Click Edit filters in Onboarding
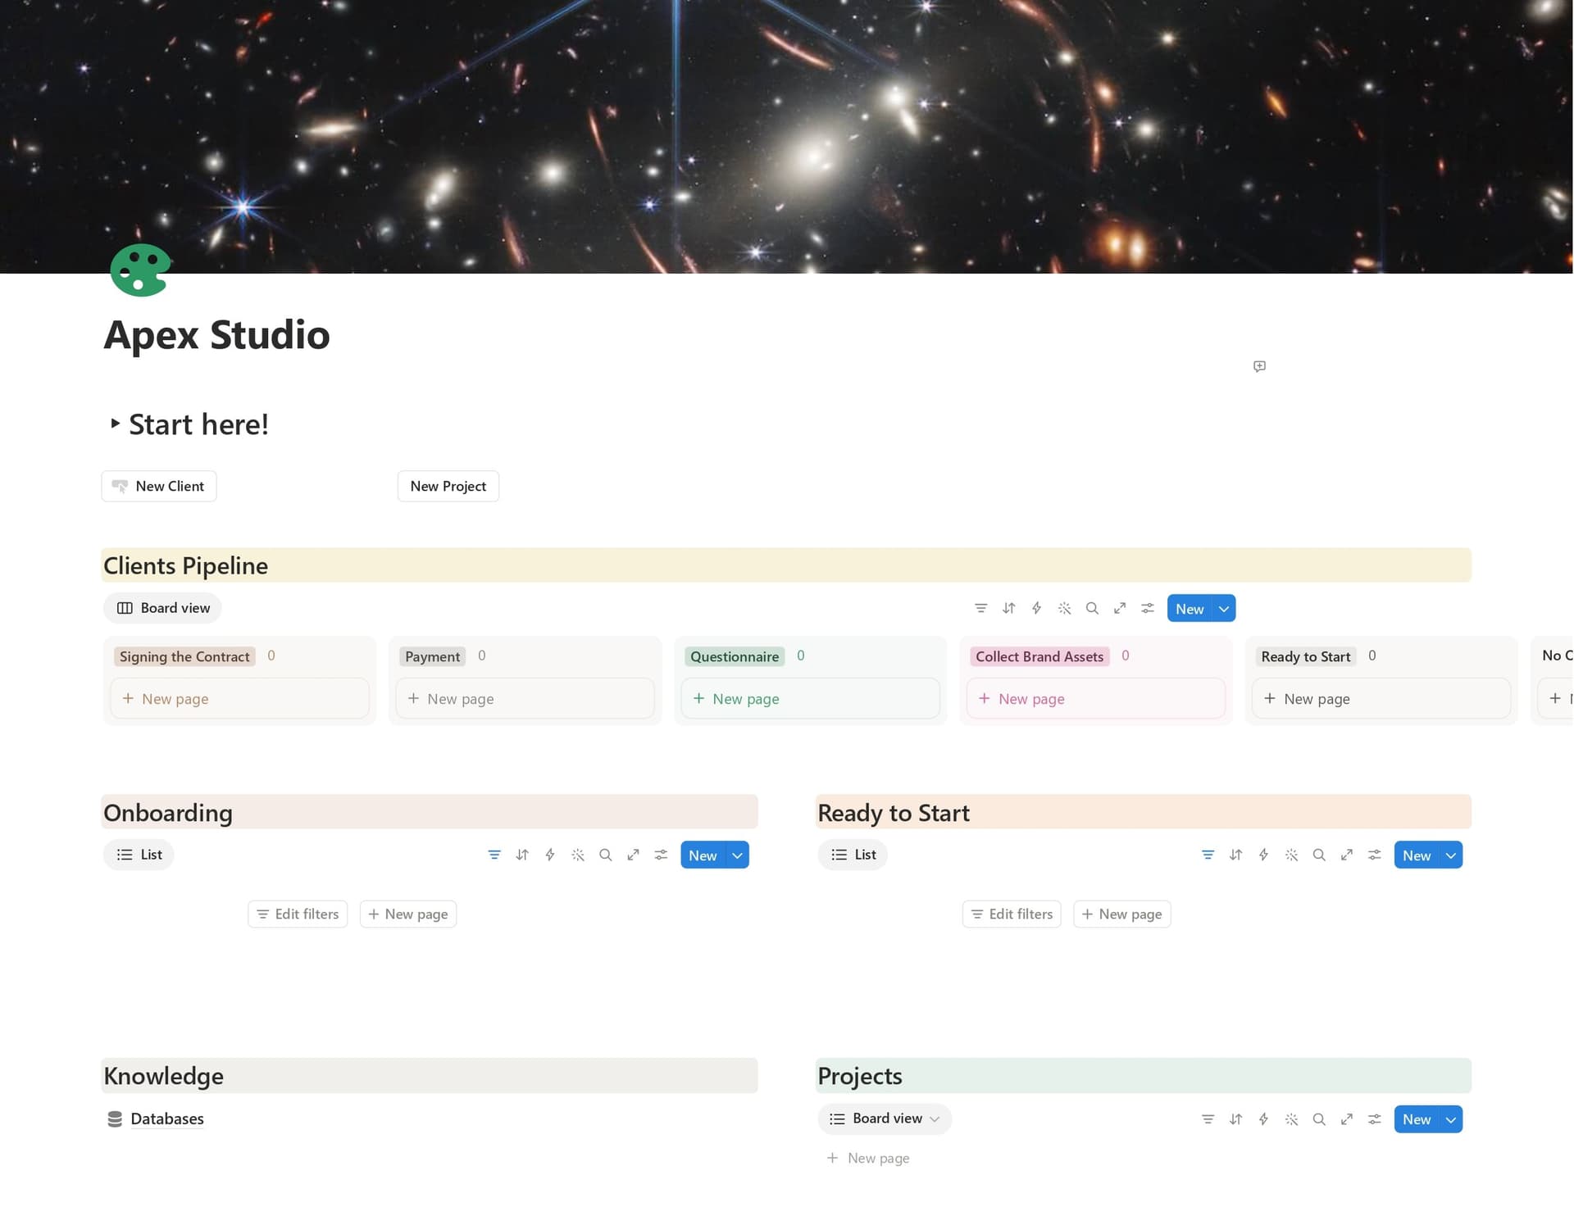Viewport: 1574px width, 1216px height. 298,914
